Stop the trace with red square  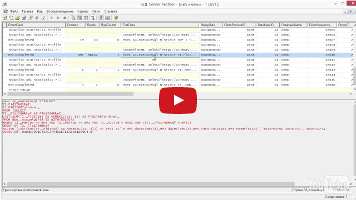[x=65, y=18]
